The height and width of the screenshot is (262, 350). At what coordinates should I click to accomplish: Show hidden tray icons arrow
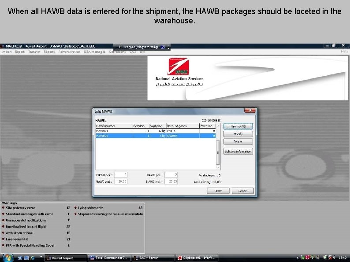point(297,258)
